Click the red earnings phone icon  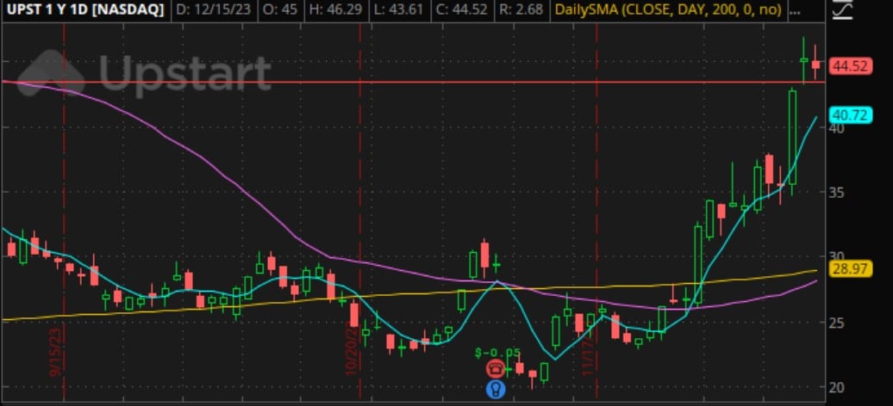pyautogui.click(x=496, y=369)
